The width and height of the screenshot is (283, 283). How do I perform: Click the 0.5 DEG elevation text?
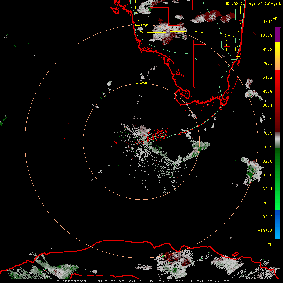[x=154, y=281]
